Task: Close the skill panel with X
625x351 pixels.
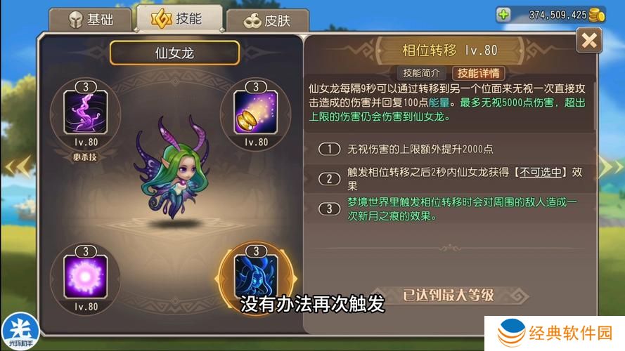Action: tap(589, 41)
